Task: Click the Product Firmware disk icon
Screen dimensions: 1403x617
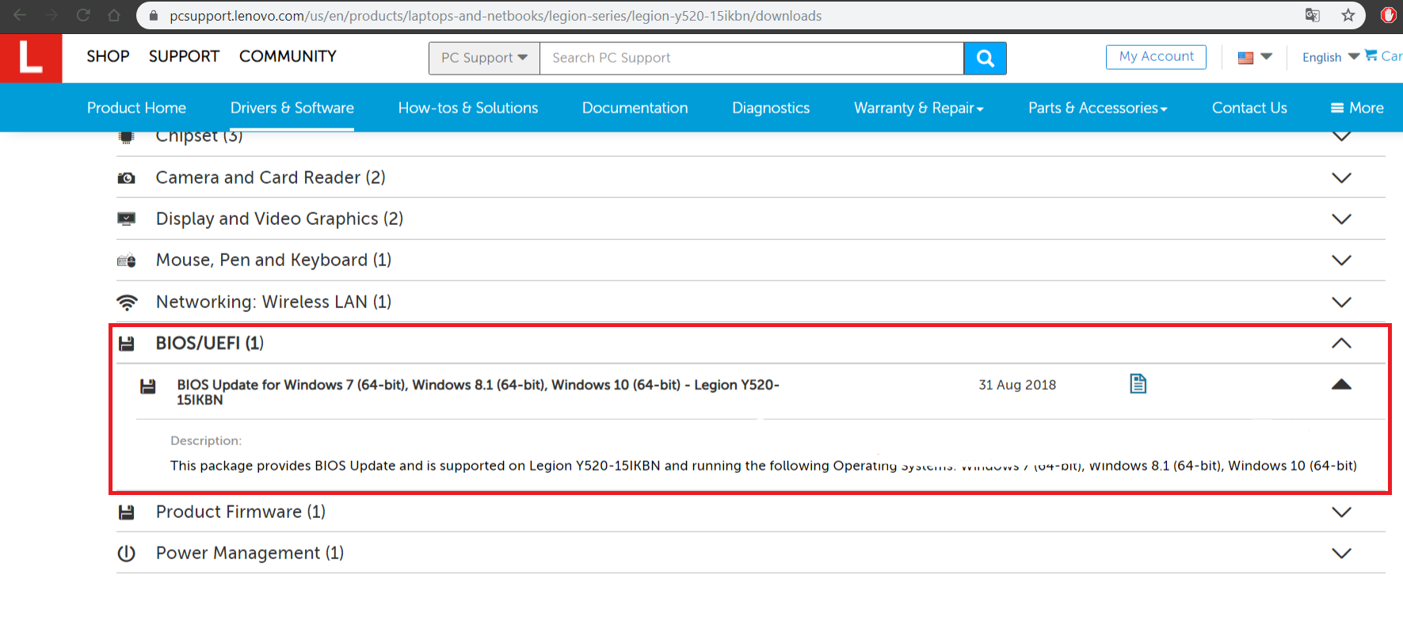Action: click(x=127, y=512)
